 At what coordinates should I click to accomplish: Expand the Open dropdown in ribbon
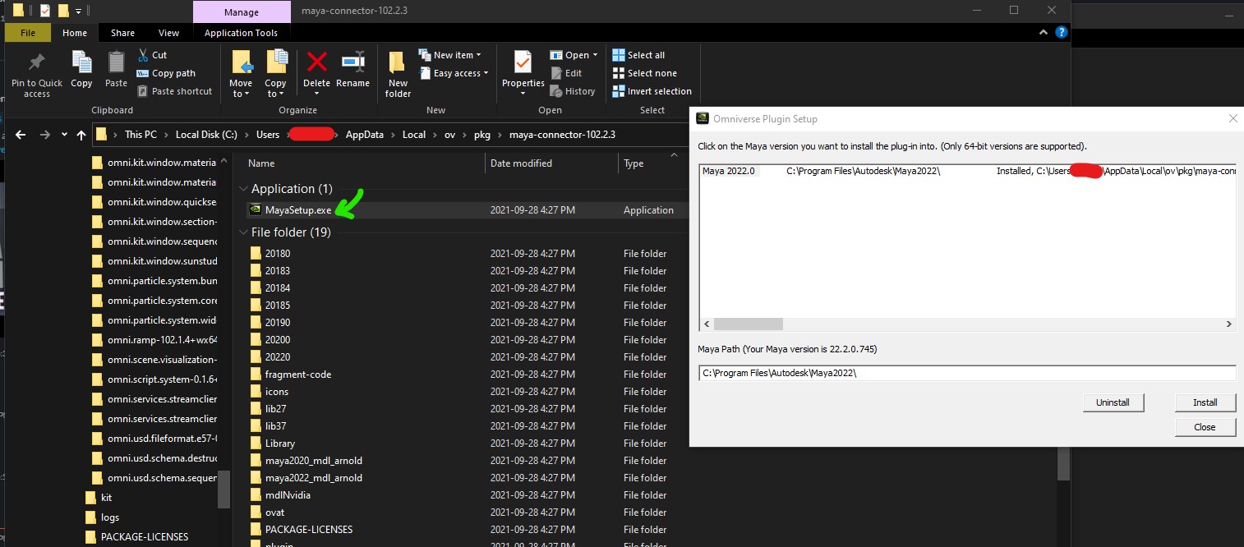click(x=574, y=55)
